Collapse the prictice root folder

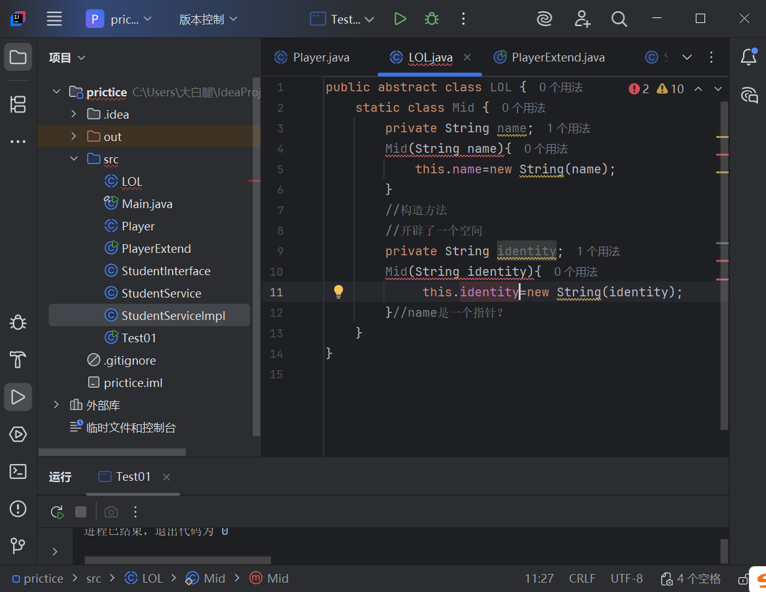coord(57,92)
